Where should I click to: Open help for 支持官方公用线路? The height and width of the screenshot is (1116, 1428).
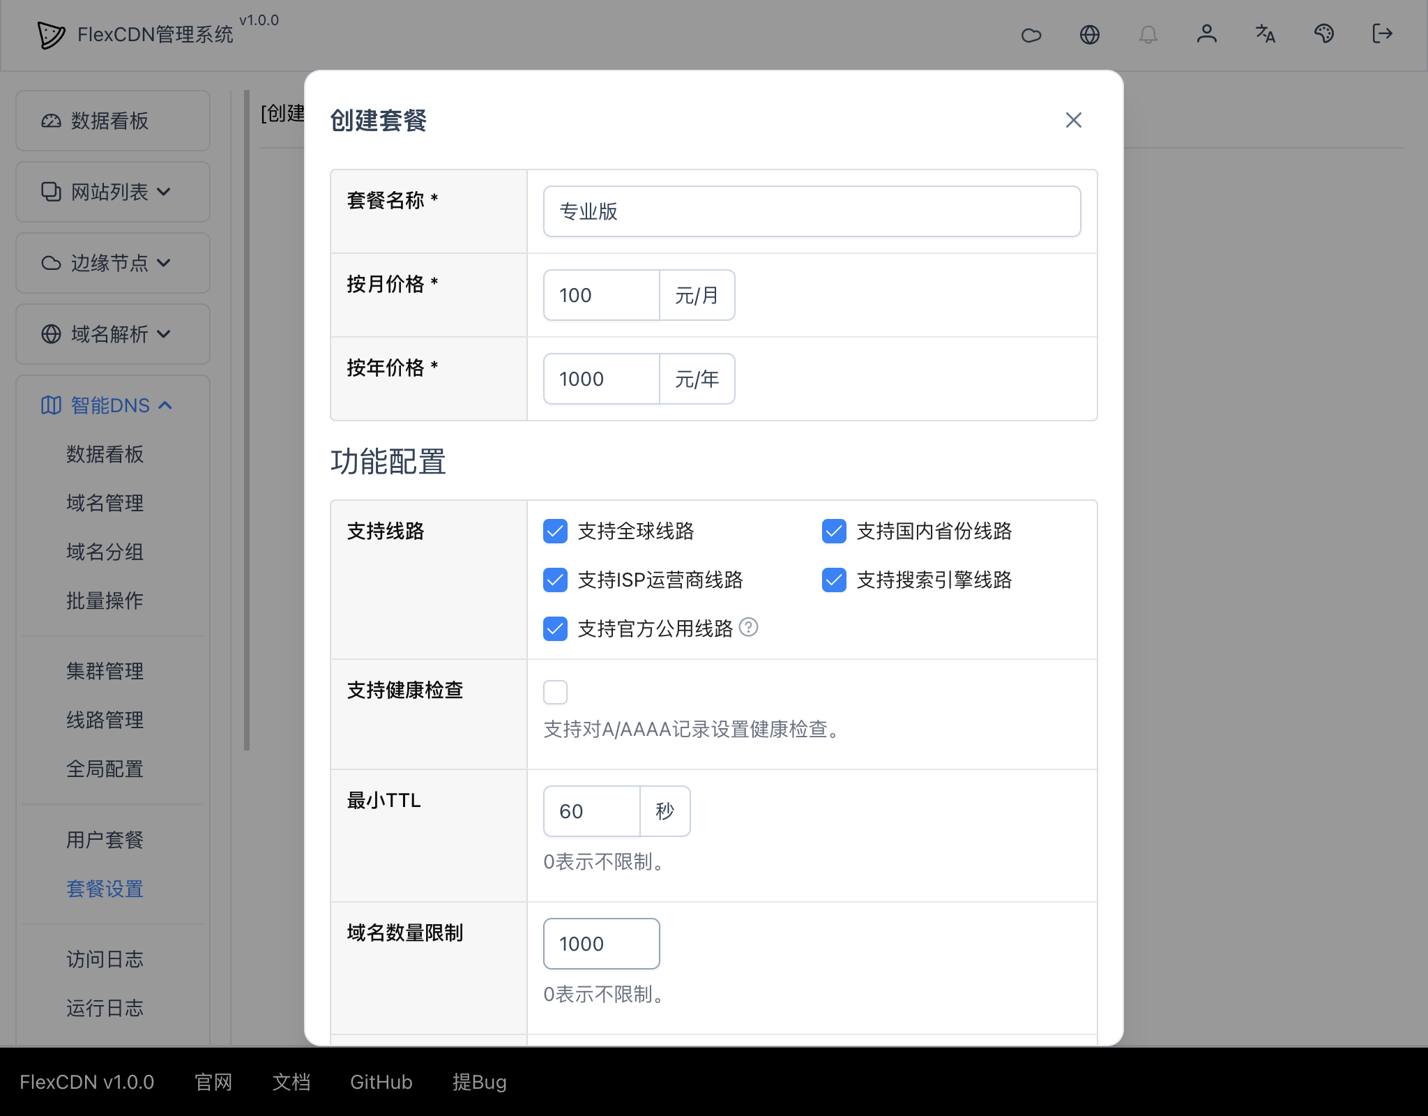point(749,628)
